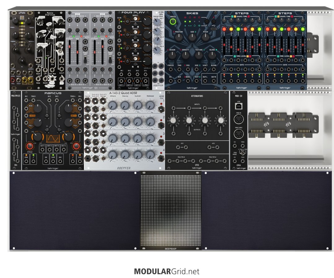Click the INV jack on Abacus

coord(60,161)
